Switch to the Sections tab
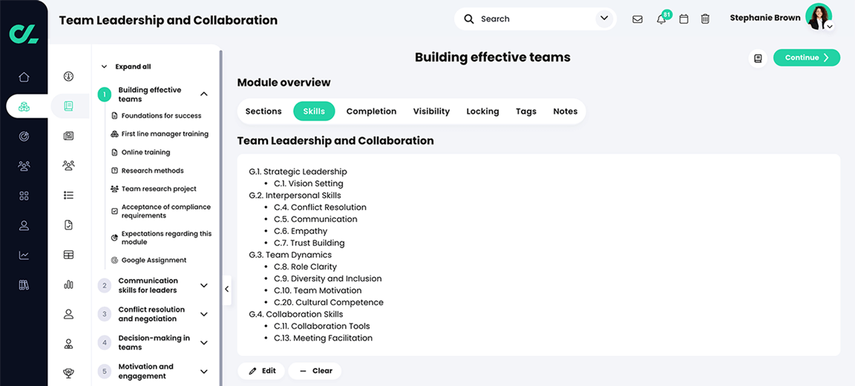The width and height of the screenshot is (855, 386). pyautogui.click(x=263, y=111)
